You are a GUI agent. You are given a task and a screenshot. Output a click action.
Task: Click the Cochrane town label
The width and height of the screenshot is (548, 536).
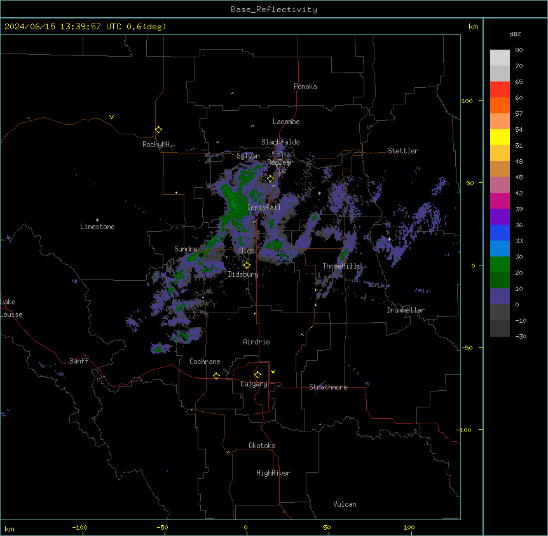click(205, 362)
